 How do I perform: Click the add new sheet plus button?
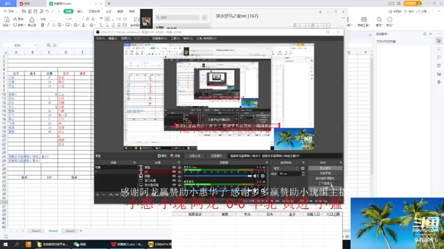[x=81, y=231]
